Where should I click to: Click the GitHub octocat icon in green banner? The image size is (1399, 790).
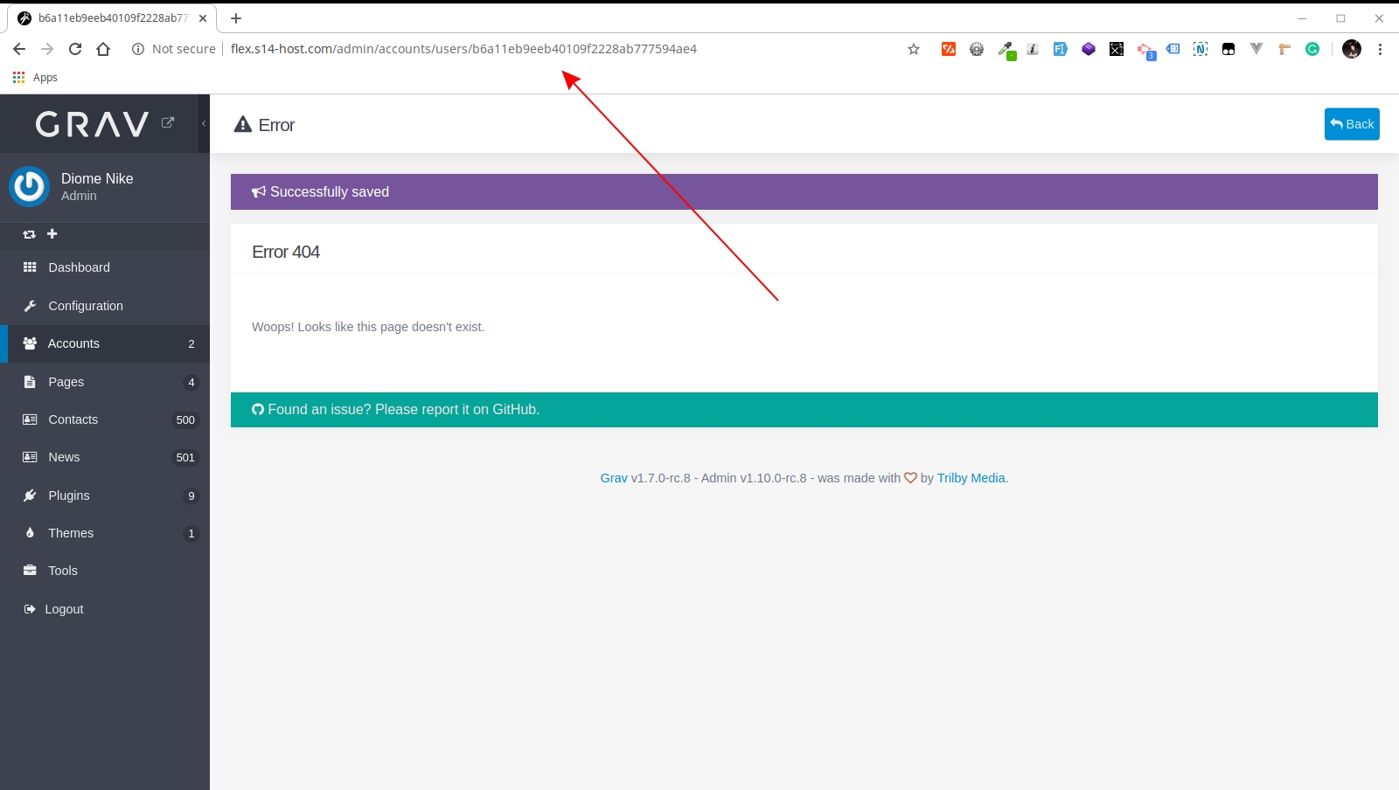pyautogui.click(x=257, y=409)
